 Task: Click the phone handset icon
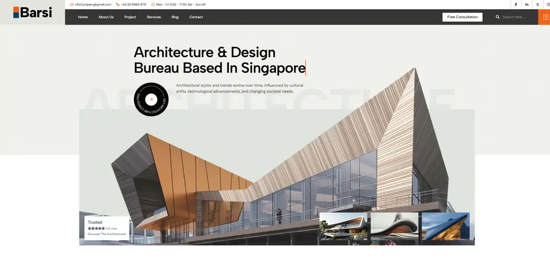pyautogui.click(x=118, y=5)
